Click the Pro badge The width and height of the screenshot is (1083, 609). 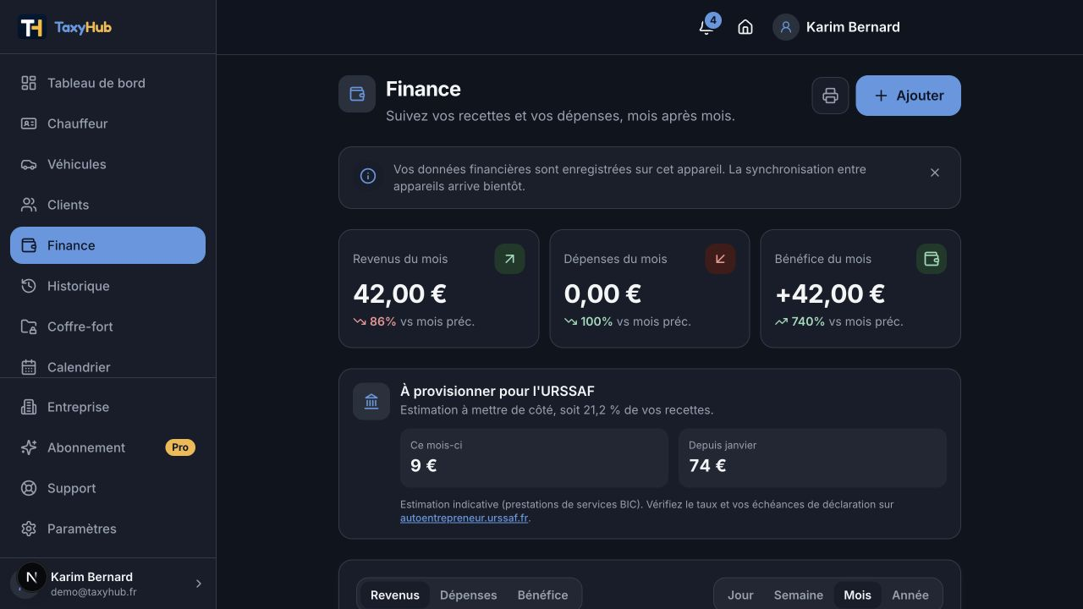click(180, 447)
